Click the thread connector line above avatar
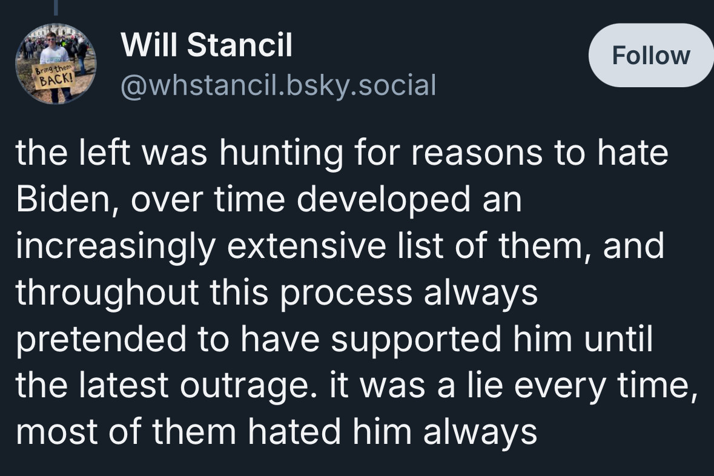714x476 pixels. click(56, 7)
